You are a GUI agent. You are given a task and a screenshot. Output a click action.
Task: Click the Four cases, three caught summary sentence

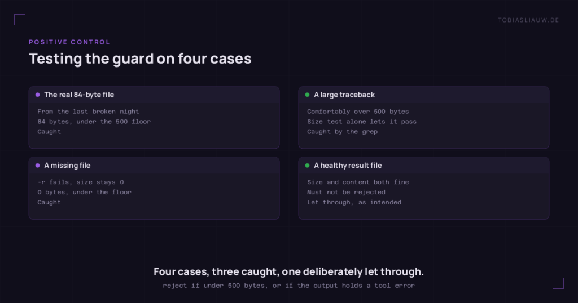pyautogui.click(x=288, y=272)
